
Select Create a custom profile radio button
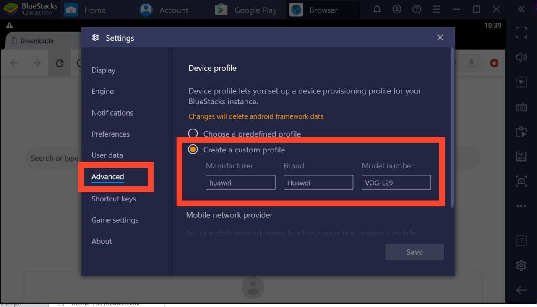point(193,150)
